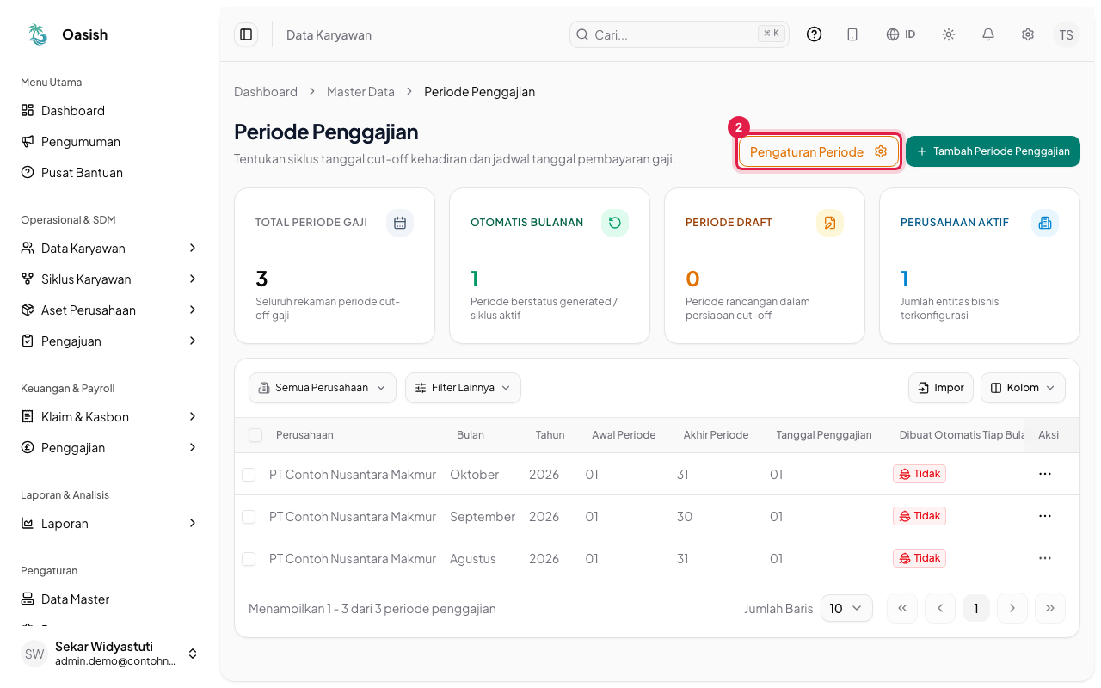Image resolution: width=1101 pixels, height=688 pixels.
Task: Go to next page chevron button
Action: [1012, 608]
